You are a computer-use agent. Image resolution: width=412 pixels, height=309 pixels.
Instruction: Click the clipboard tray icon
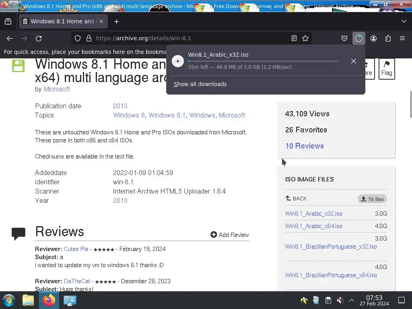[x=328, y=300]
